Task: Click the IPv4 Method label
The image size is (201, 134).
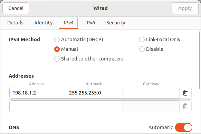Action: [24, 40]
